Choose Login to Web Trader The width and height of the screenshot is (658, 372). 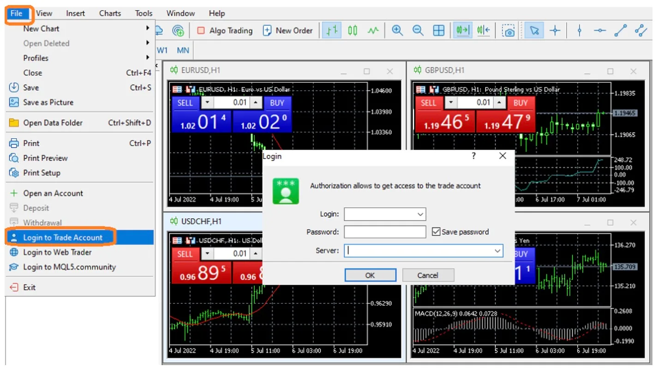[x=80, y=252]
